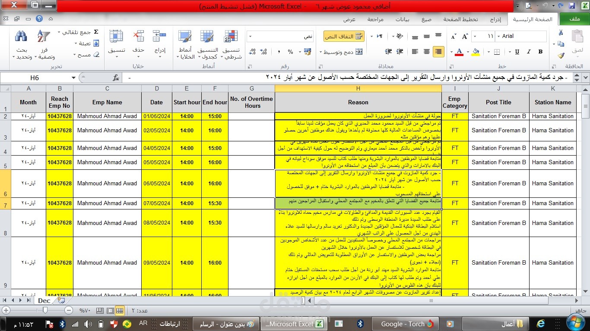Switch to the Formulas (صيغ) tab
This screenshot has height=331, width=590.
pos(426,19)
